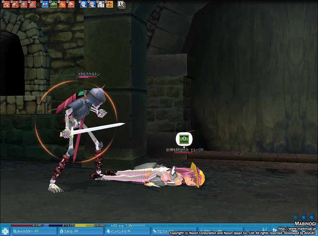Screen dimensions: 318x236
Task: Target the メタルスケルトン enemy name label
Action: (88, 74)
